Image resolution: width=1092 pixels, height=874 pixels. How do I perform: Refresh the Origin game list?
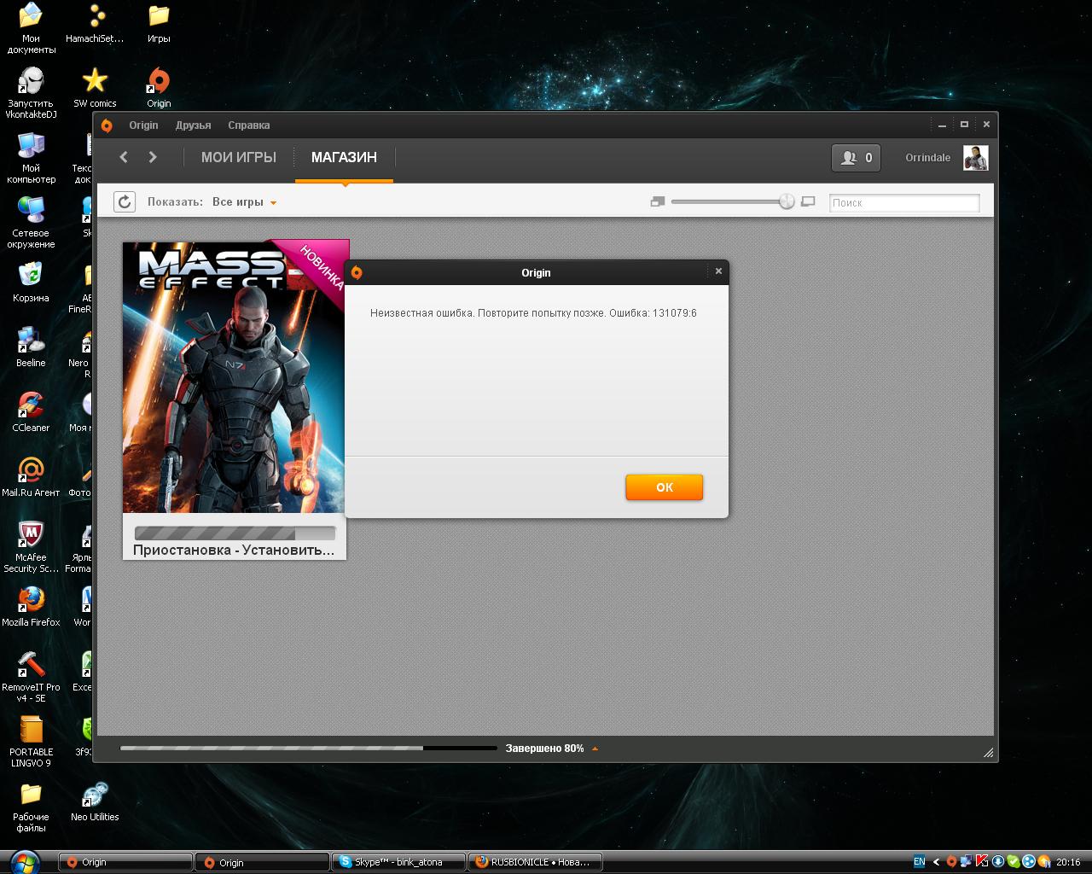125,201
